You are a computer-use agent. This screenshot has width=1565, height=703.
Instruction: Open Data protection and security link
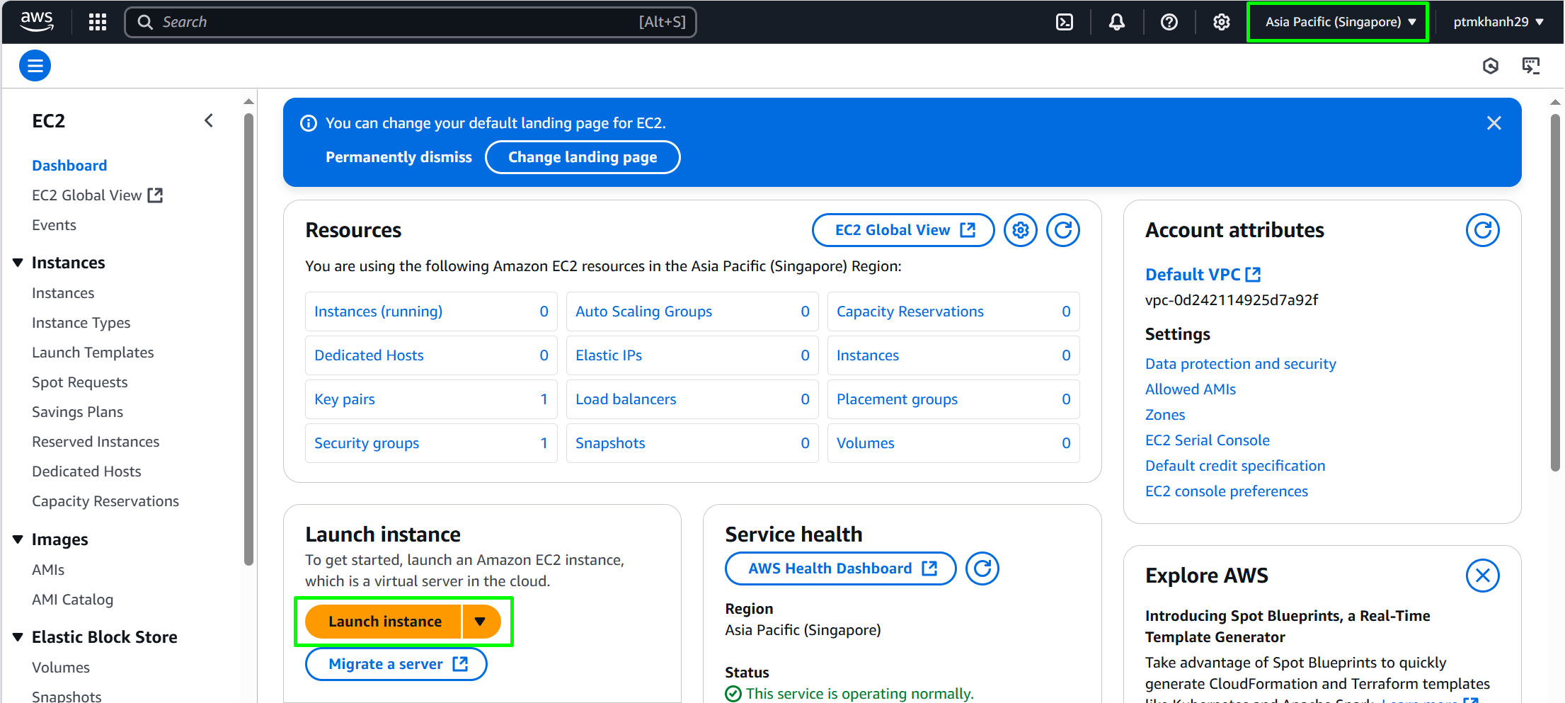pos(1241,364)
